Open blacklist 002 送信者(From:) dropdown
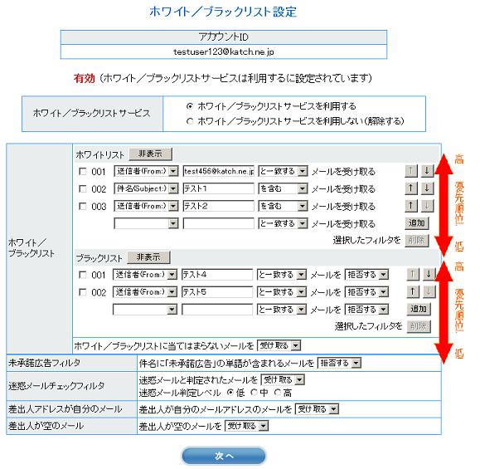This screenshot has width=480, height=469. tap(145, 292)
